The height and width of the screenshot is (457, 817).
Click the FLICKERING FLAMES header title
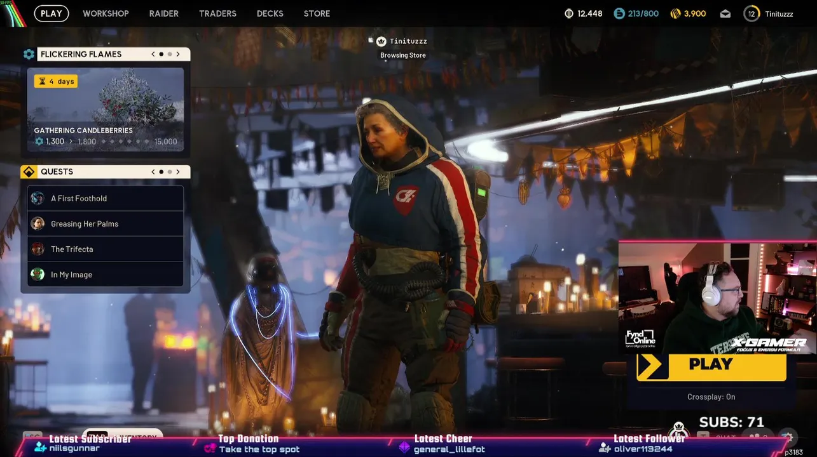81,54
